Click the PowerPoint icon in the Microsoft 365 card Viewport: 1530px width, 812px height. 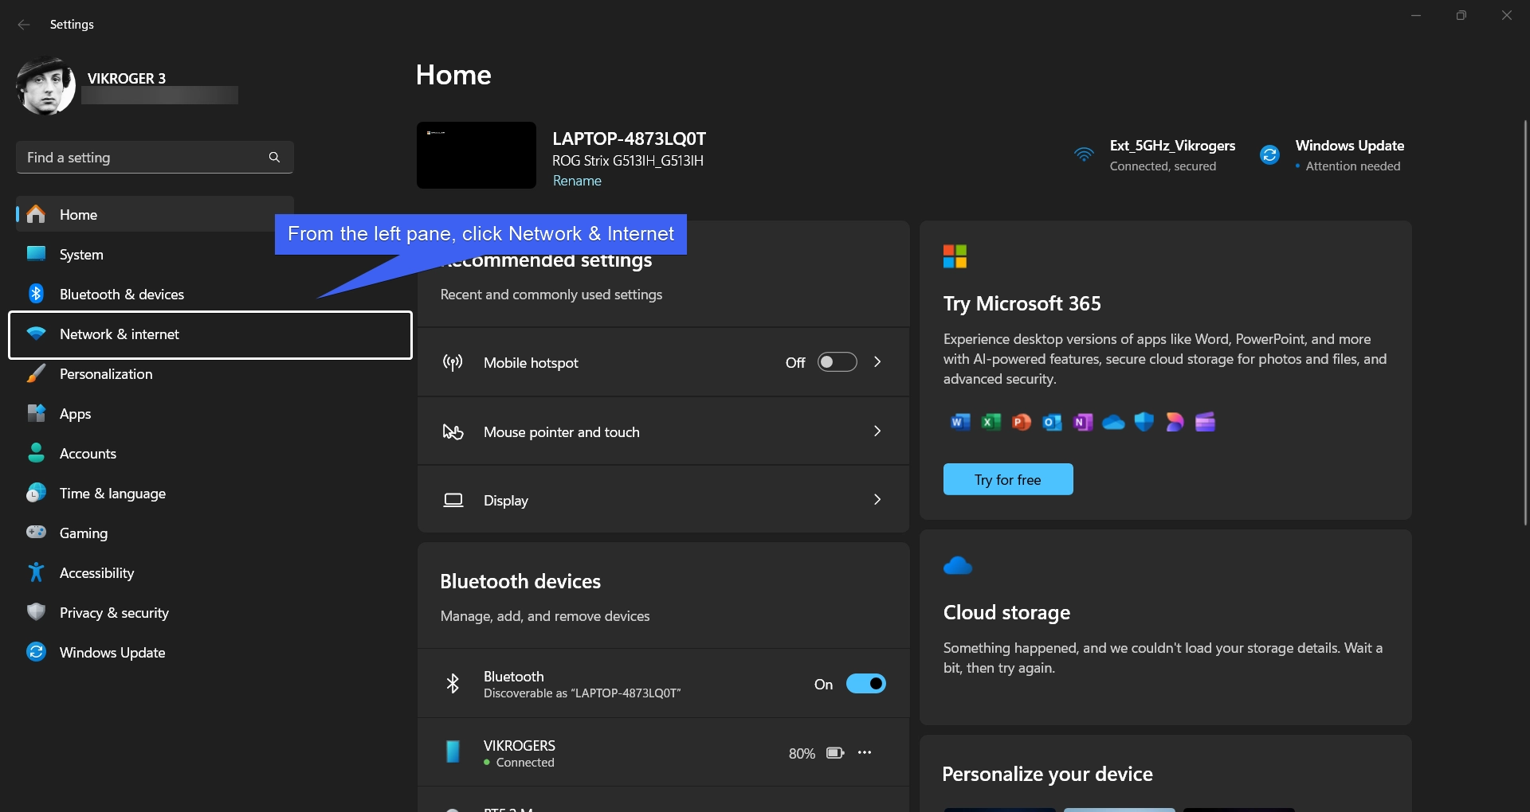tap(1021, 422)
